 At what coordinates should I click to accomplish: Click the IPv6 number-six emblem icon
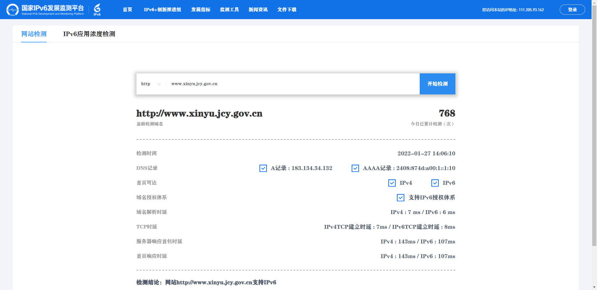[x=97, y=10]
